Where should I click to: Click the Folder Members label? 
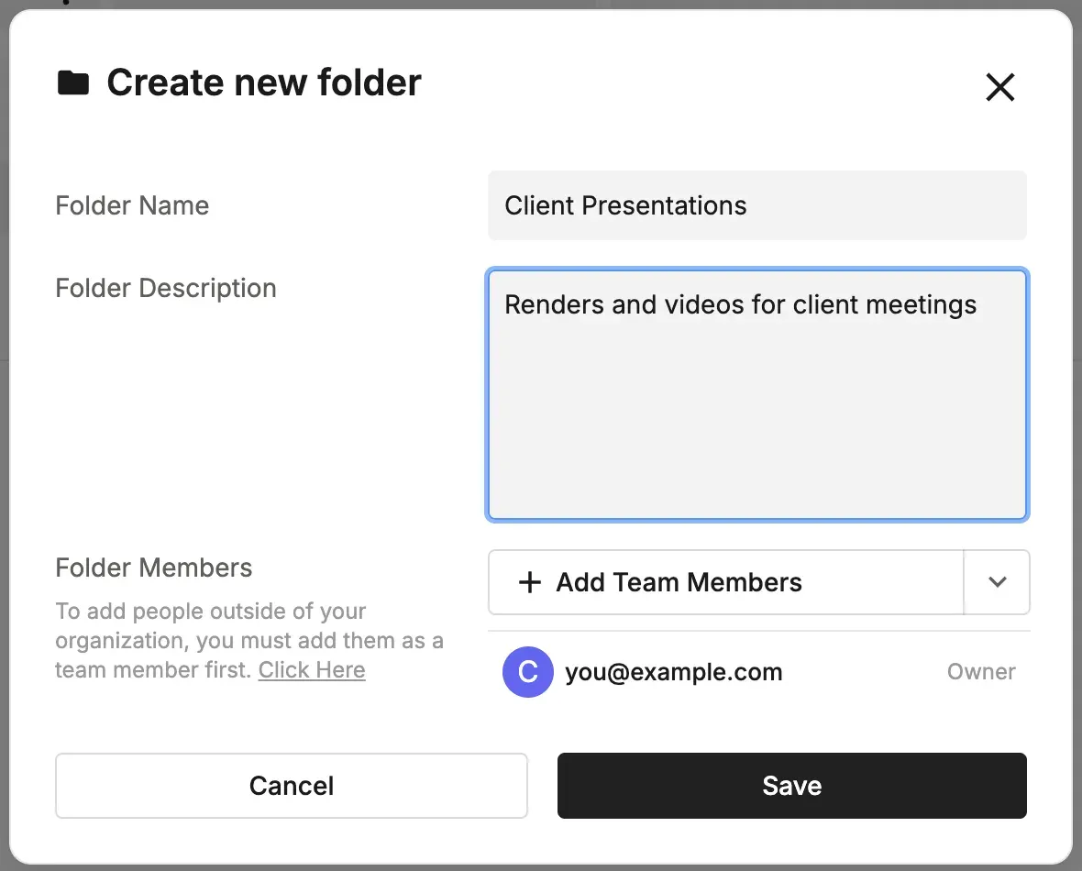[153, 568]
